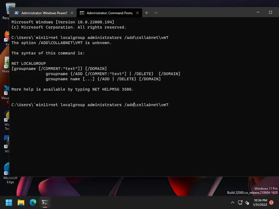Expand the new tab profile dropdown chevron
This screenshot has height=209, width=279.
tap(156, 13)
